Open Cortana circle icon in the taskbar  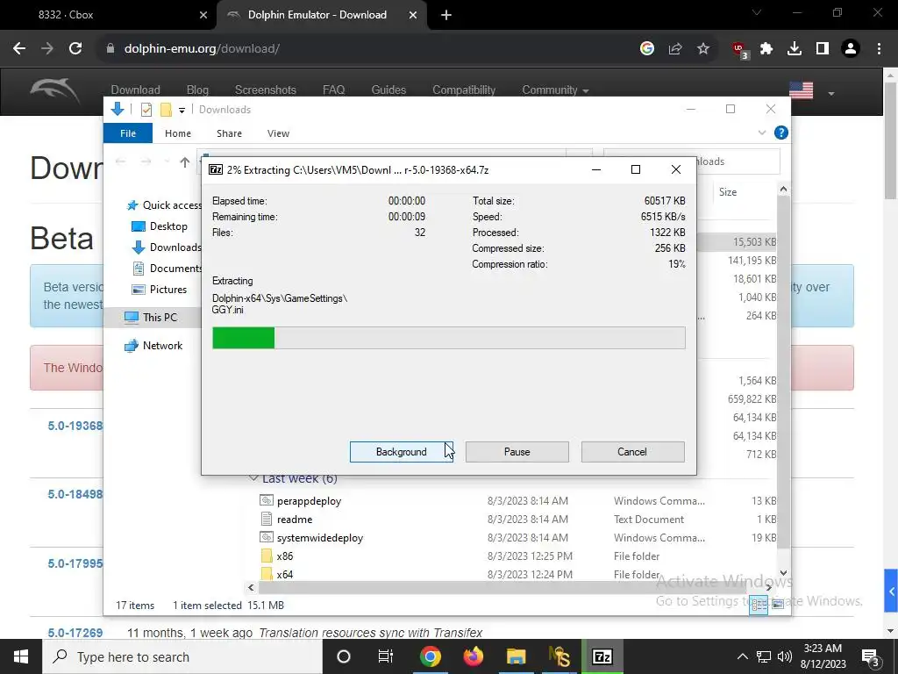click(343, 656)
